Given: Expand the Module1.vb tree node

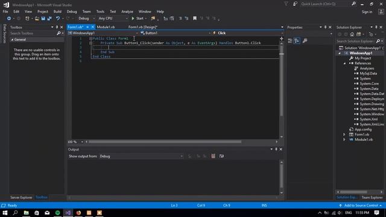Looking at the screenshot, I should tap(344, 139).
